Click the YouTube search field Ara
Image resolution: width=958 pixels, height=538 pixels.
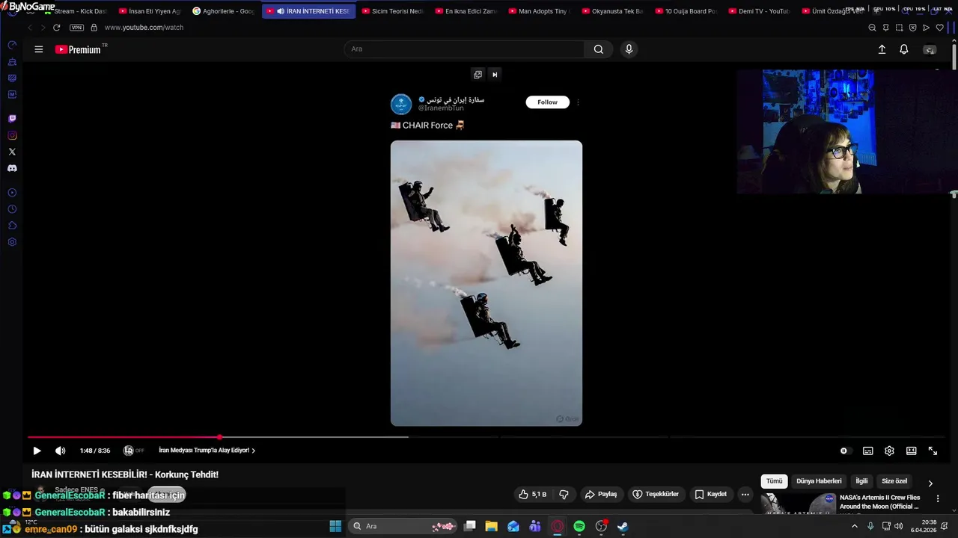point(464,49)
